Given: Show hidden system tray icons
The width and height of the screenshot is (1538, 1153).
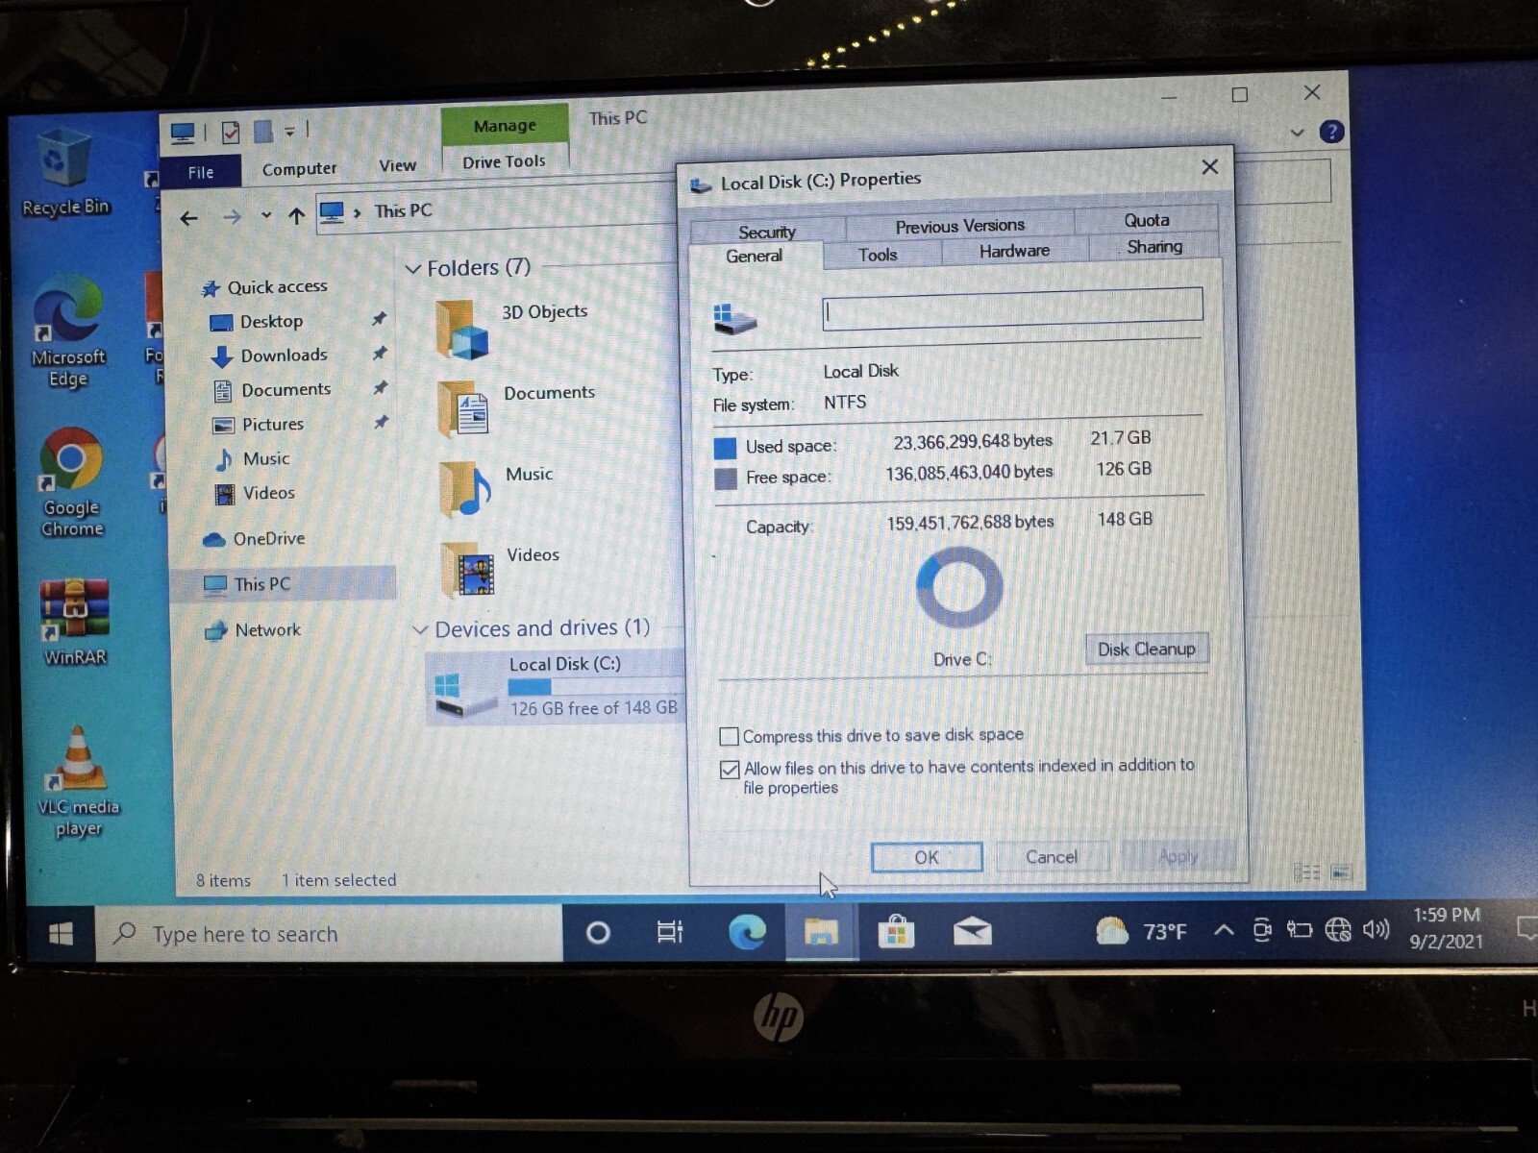Looking at the screenshot, I should (1223, 929).
